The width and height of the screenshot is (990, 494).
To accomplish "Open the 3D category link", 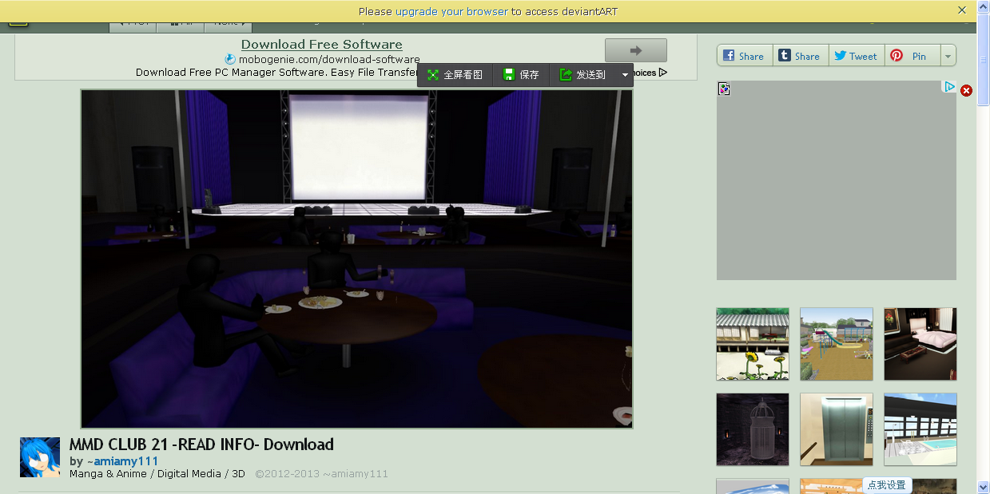I will (x=238, y=474).
